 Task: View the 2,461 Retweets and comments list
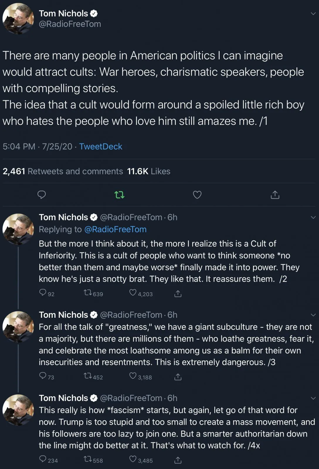(x=63, y=171)
